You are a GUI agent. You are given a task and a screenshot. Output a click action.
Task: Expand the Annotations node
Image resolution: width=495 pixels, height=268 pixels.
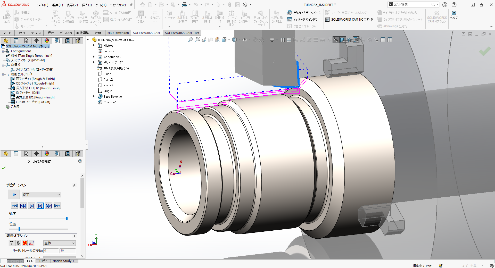click(x=94, y=57)
